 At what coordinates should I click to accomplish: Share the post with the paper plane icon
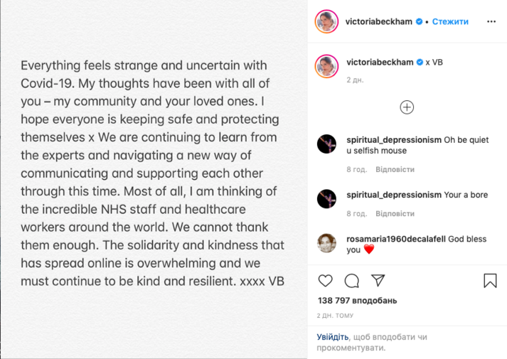(378, 280)
